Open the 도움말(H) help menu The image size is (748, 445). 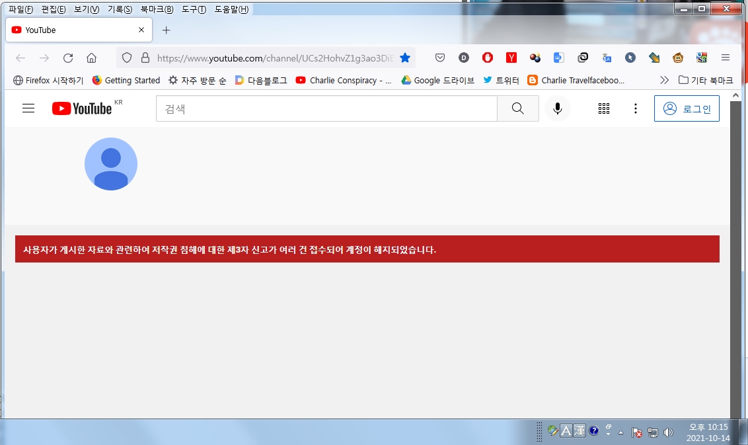(231, 9)
